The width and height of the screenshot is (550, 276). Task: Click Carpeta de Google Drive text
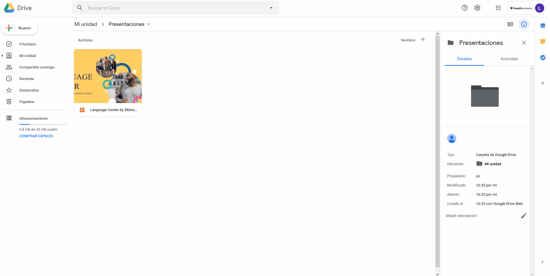coord(496,155)
